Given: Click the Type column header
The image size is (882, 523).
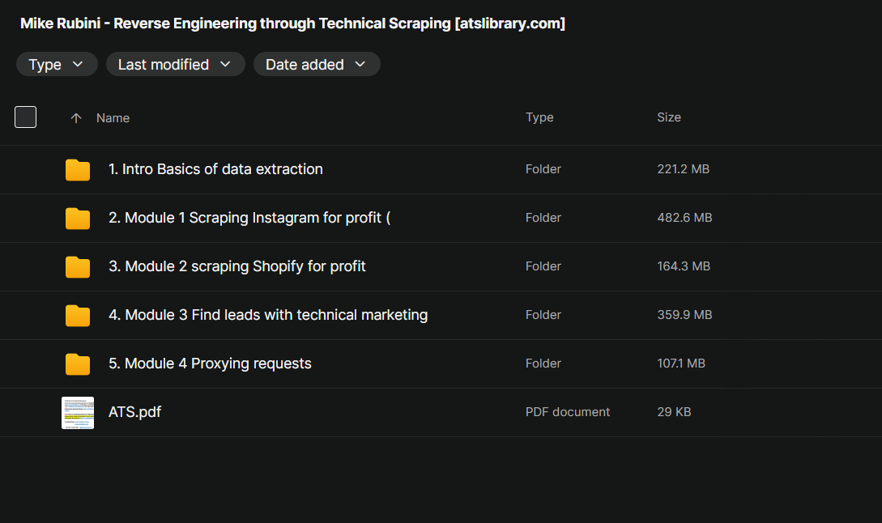Looking at the screenshot, I should 539,117.
